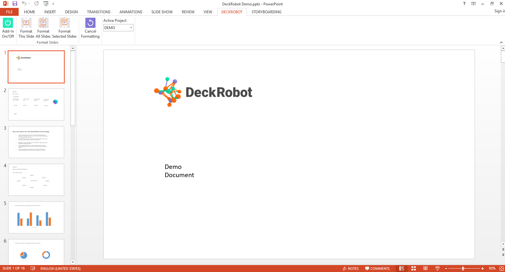This screenshot has height=272, width=505.
Task: Switch to the DESIGN tab
Action: [71, 12]
